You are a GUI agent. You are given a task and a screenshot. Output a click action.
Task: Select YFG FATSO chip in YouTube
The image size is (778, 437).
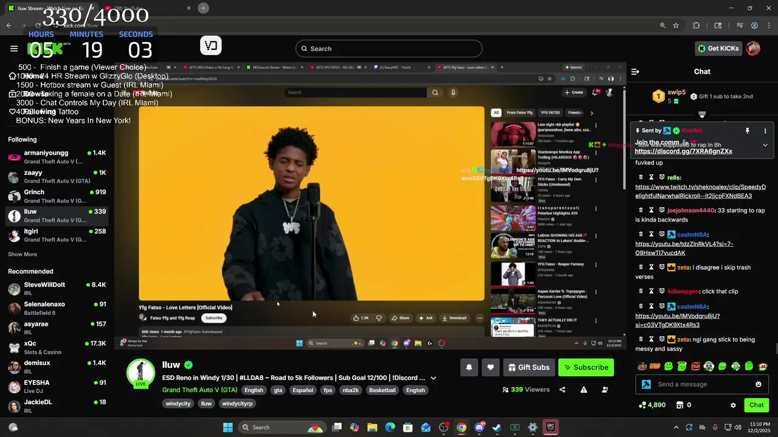click(550, 112)
